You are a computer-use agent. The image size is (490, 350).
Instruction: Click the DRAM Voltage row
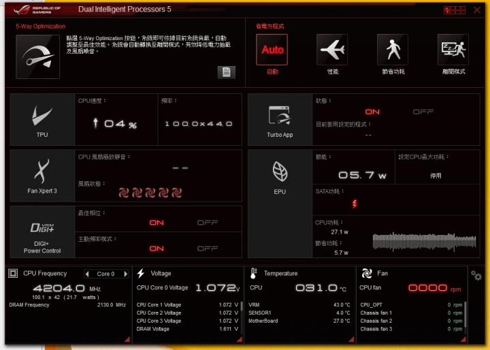coord(187,329)
